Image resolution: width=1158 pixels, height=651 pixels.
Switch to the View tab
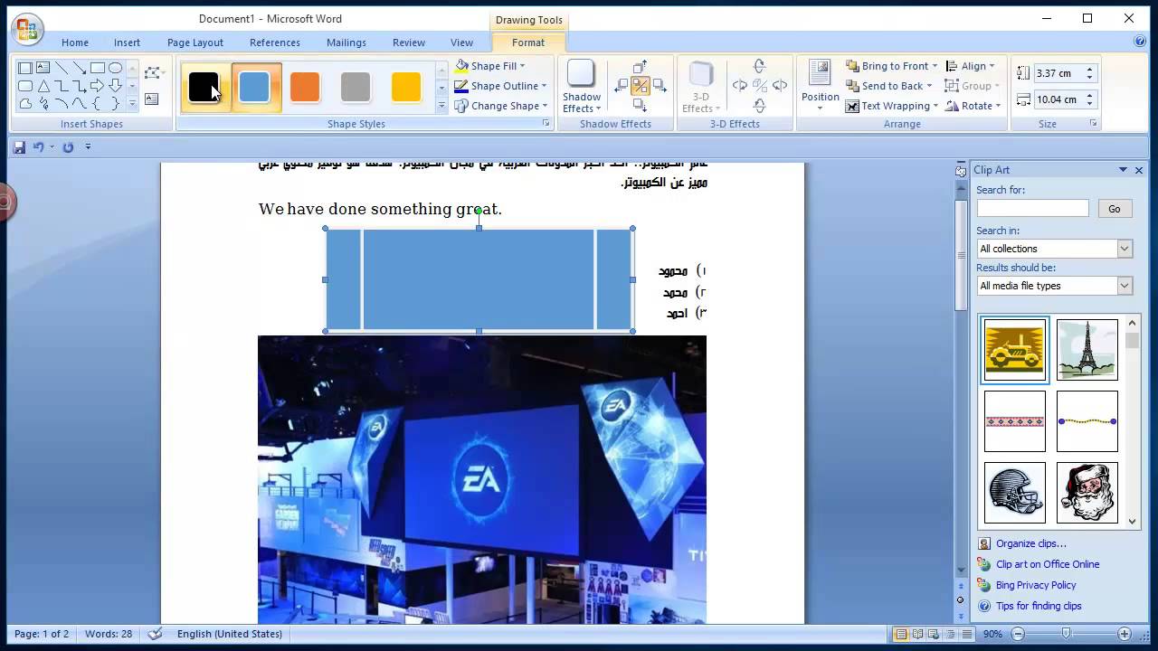pos(461,42)
